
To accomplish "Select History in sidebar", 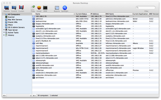I will 11,35.
